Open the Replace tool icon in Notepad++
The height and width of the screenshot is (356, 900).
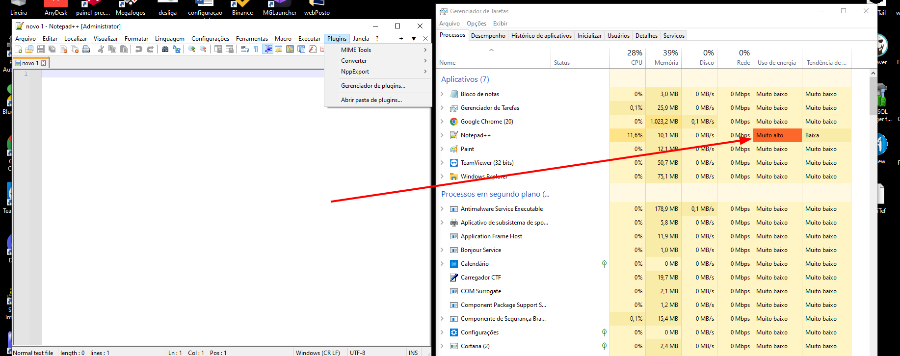(x=177, y=49)
